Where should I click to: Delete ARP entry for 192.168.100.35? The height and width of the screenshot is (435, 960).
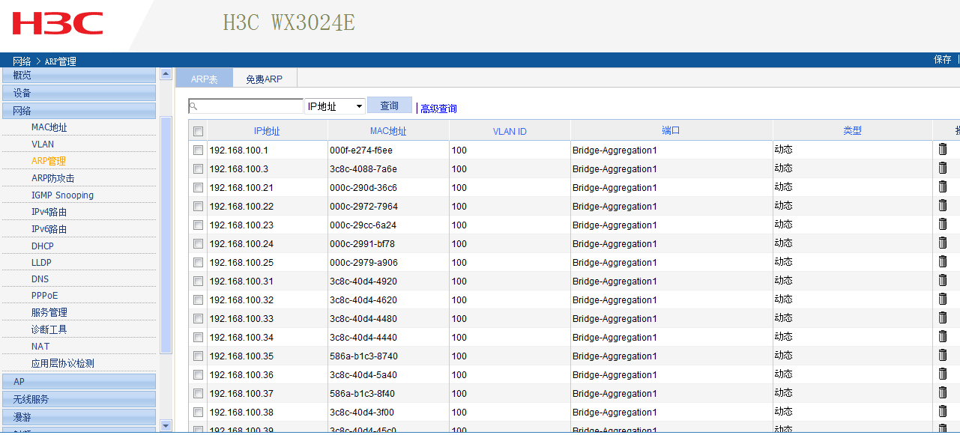pos(943,355)
